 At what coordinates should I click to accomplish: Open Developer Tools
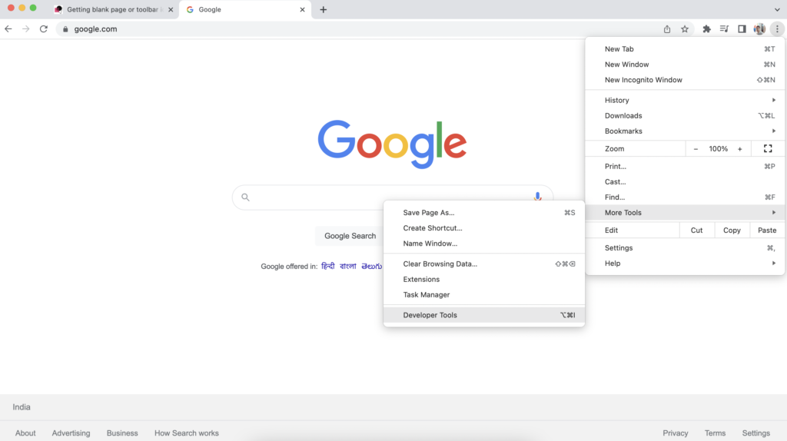pos(484,315)
